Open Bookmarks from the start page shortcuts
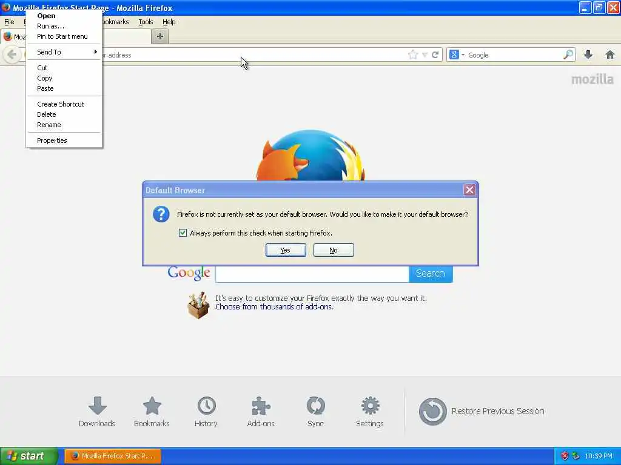The height and width of the screenshot is (465, 621). (x=152, y=411)
